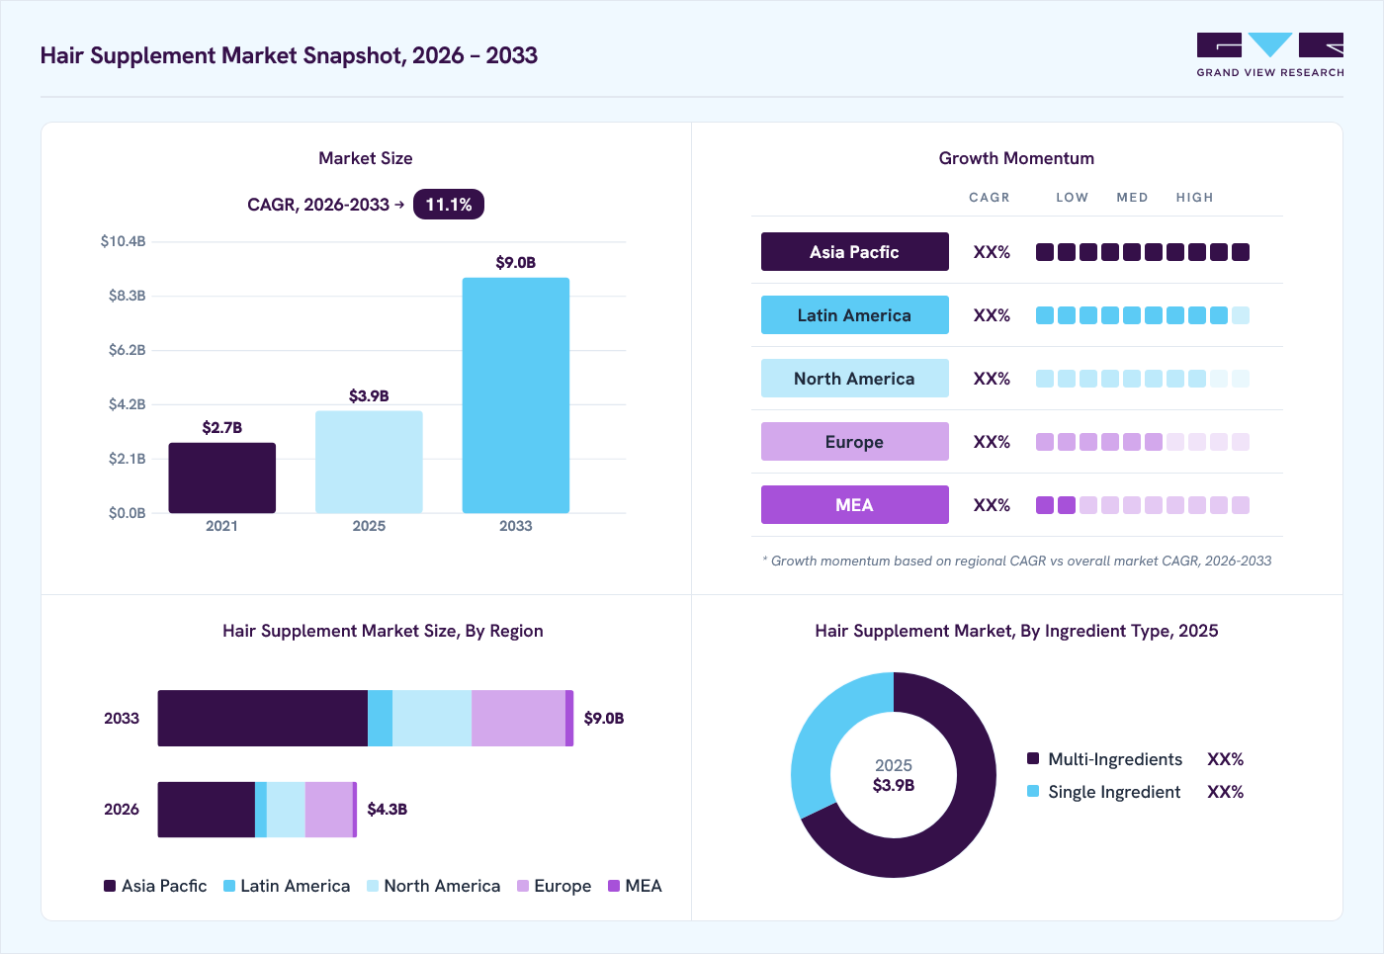
Task: Click the $3.9B label above 2025 bar
Action: 369,395
